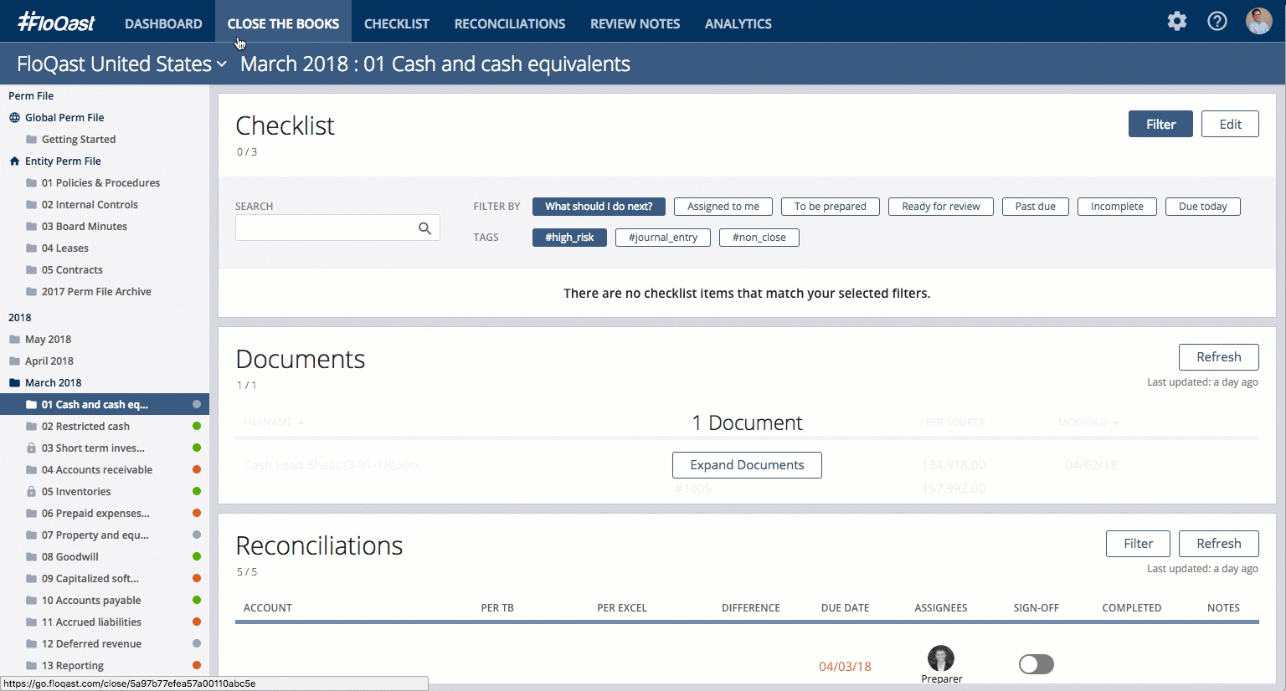Expand the April 2018 folder
Image resolution: width=1286 pixels, height=691 pixels.
click(x=49, y=361)
